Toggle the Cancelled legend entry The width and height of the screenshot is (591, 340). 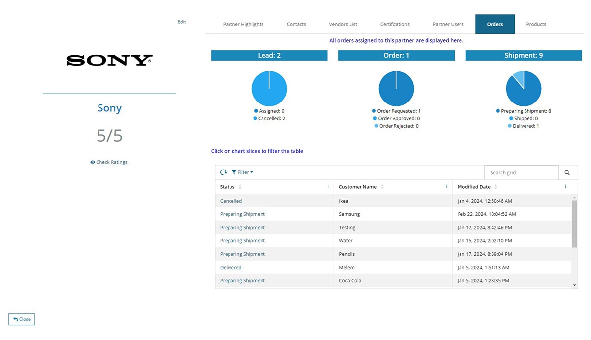coord(269,119)
